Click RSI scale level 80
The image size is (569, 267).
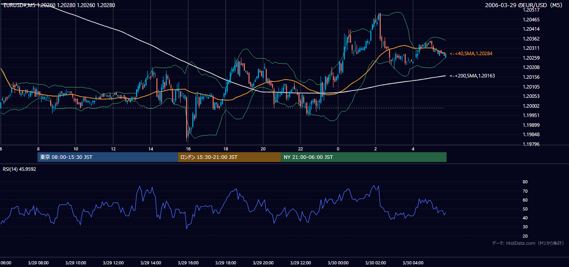click(525, 182)
